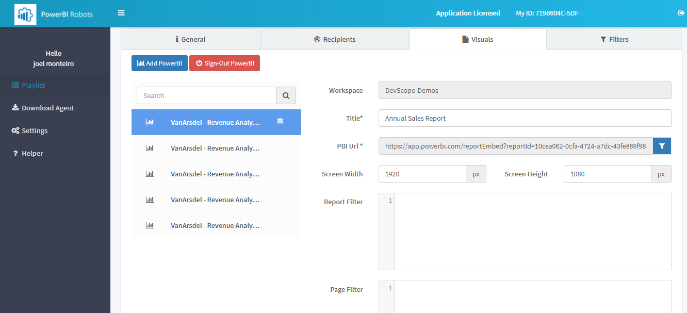This screenshot has height=313, width=687.
Task: Click the playlist Search box
Action: (x=206, y=95)
